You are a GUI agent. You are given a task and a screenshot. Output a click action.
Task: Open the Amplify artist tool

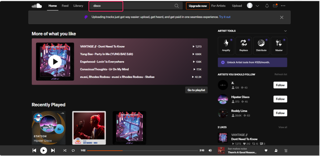226,46
